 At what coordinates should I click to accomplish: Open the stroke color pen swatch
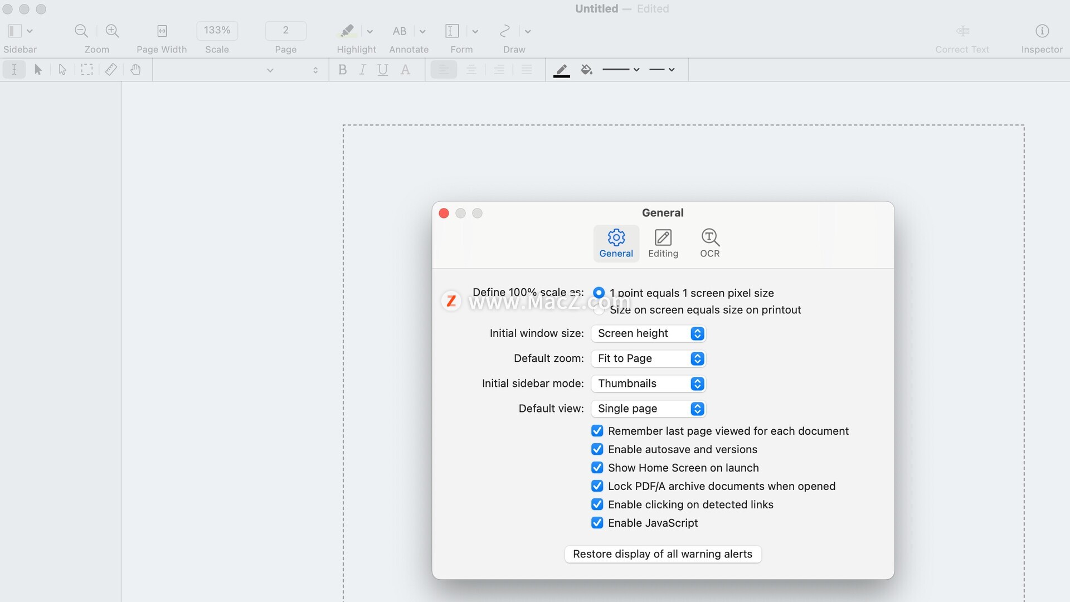coord(561,70)
